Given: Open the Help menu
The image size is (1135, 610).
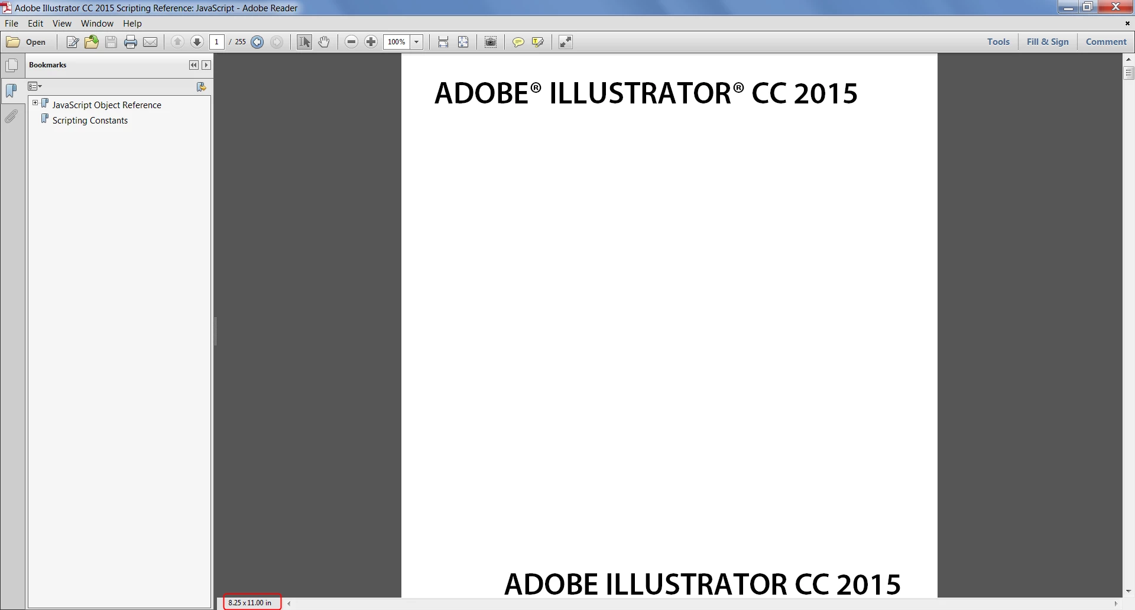Looking at the screenshot, I should pyautogui.click(x=132, y=24).
